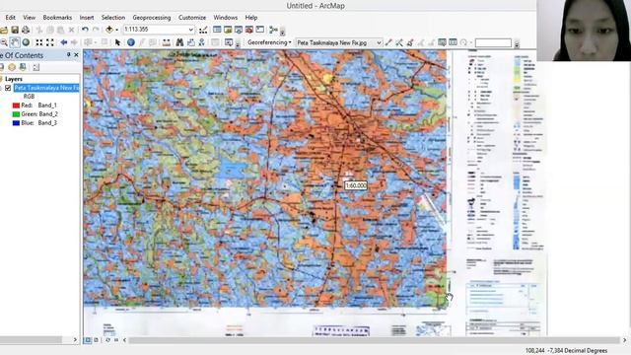The width and height of the screenshot is (631, 355).
Task: Open the Editor toolbar icon beside scale box
Action: pos(203,30)
